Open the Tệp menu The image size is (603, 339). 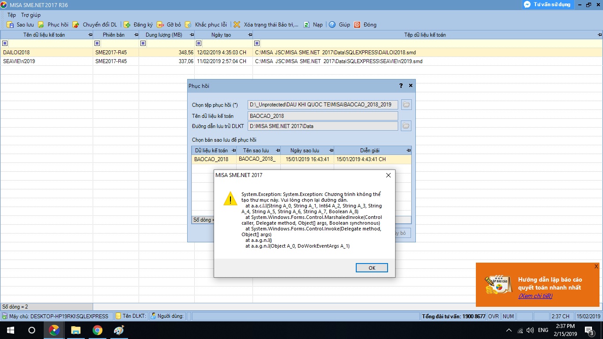click(11, 15)
